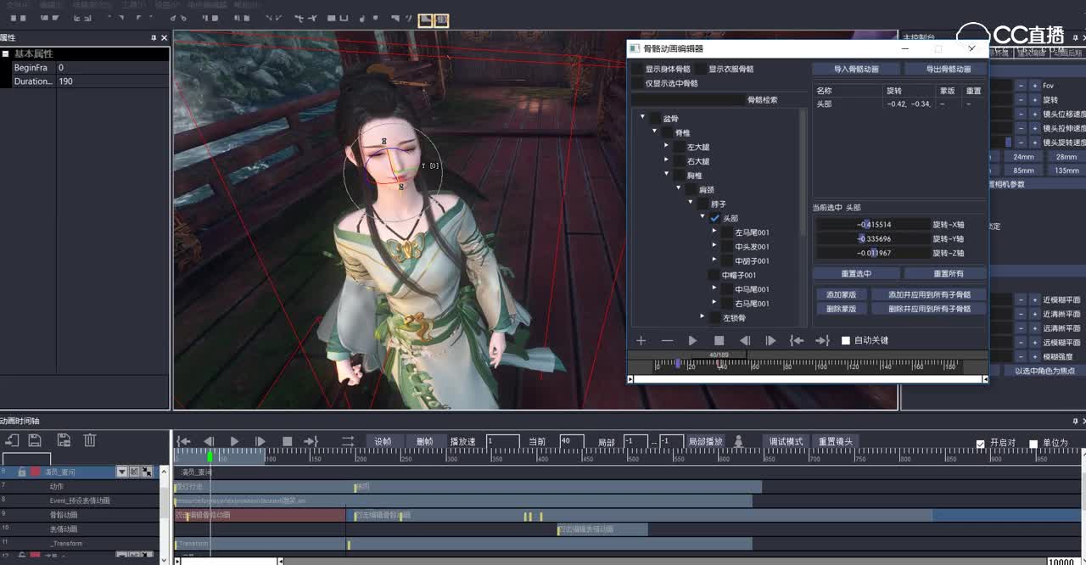The image size is (1086, 565).
Task: Click 重置所有 button
Action: [x=946, y=274]
